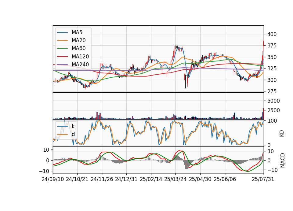Click the 24/09/10 date label

point(53,179)
